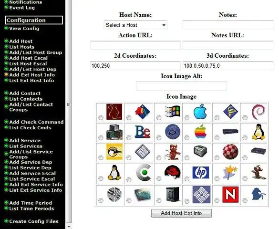The width and height of the screenshot is (279, 229).
Task: Click the Notes input field
Action: [228, 25]
